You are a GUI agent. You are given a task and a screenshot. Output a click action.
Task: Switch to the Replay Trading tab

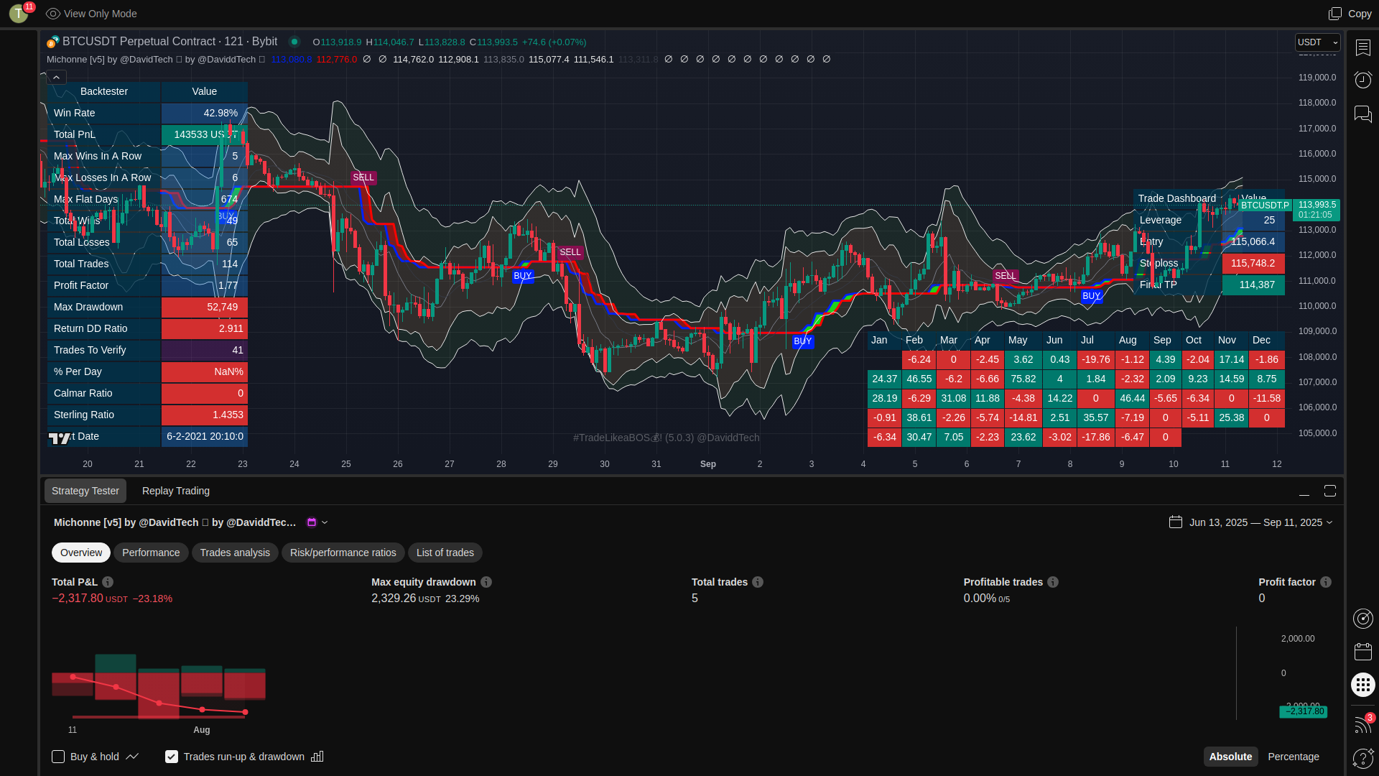pyautogui.click(x=176, y=491)
